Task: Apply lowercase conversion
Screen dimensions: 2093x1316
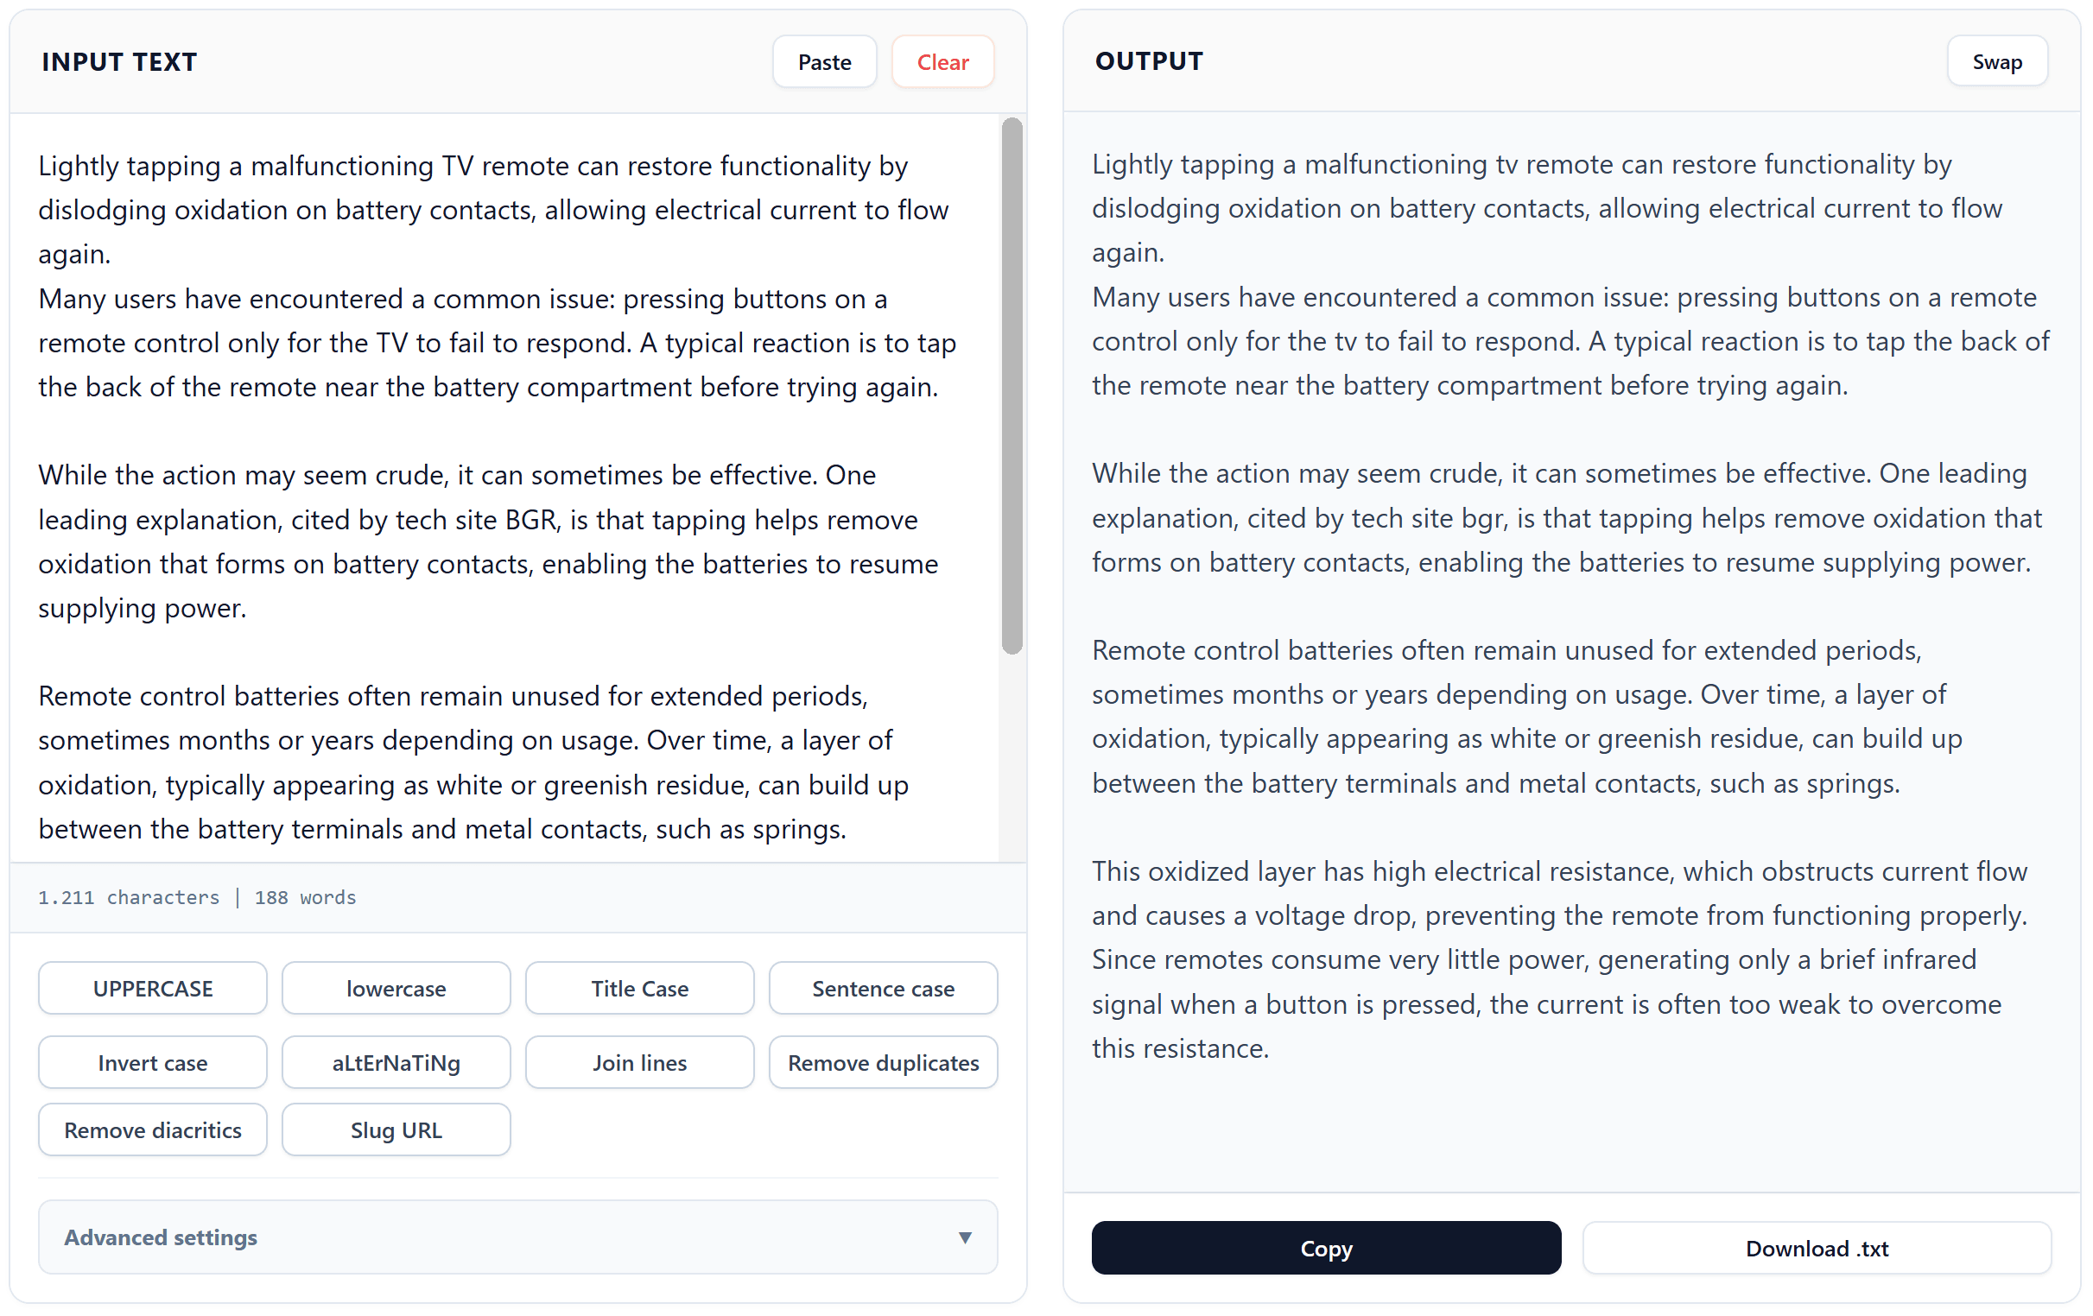Action: (x=396, y=988)
